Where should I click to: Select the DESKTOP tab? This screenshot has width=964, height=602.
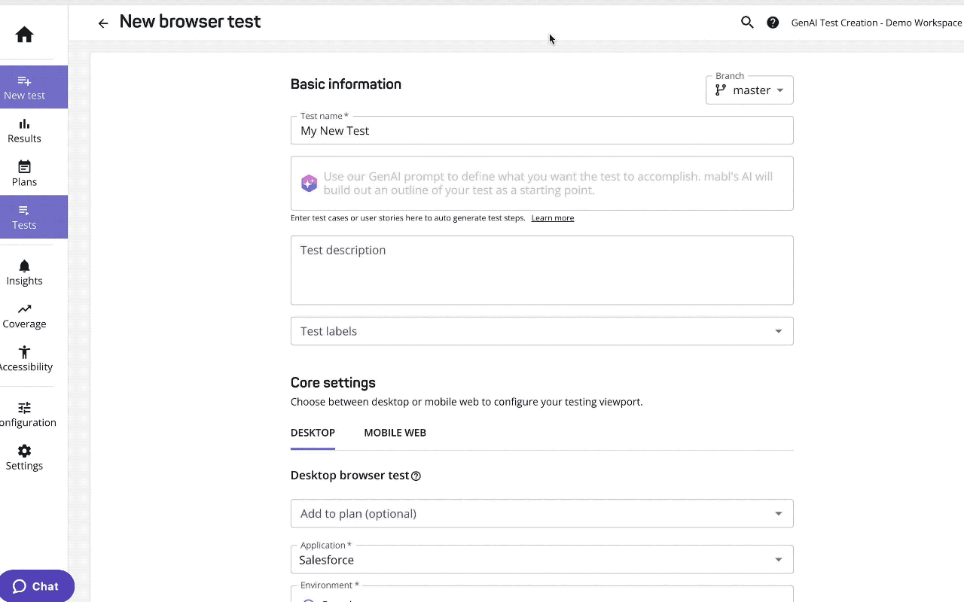(313, 433)
